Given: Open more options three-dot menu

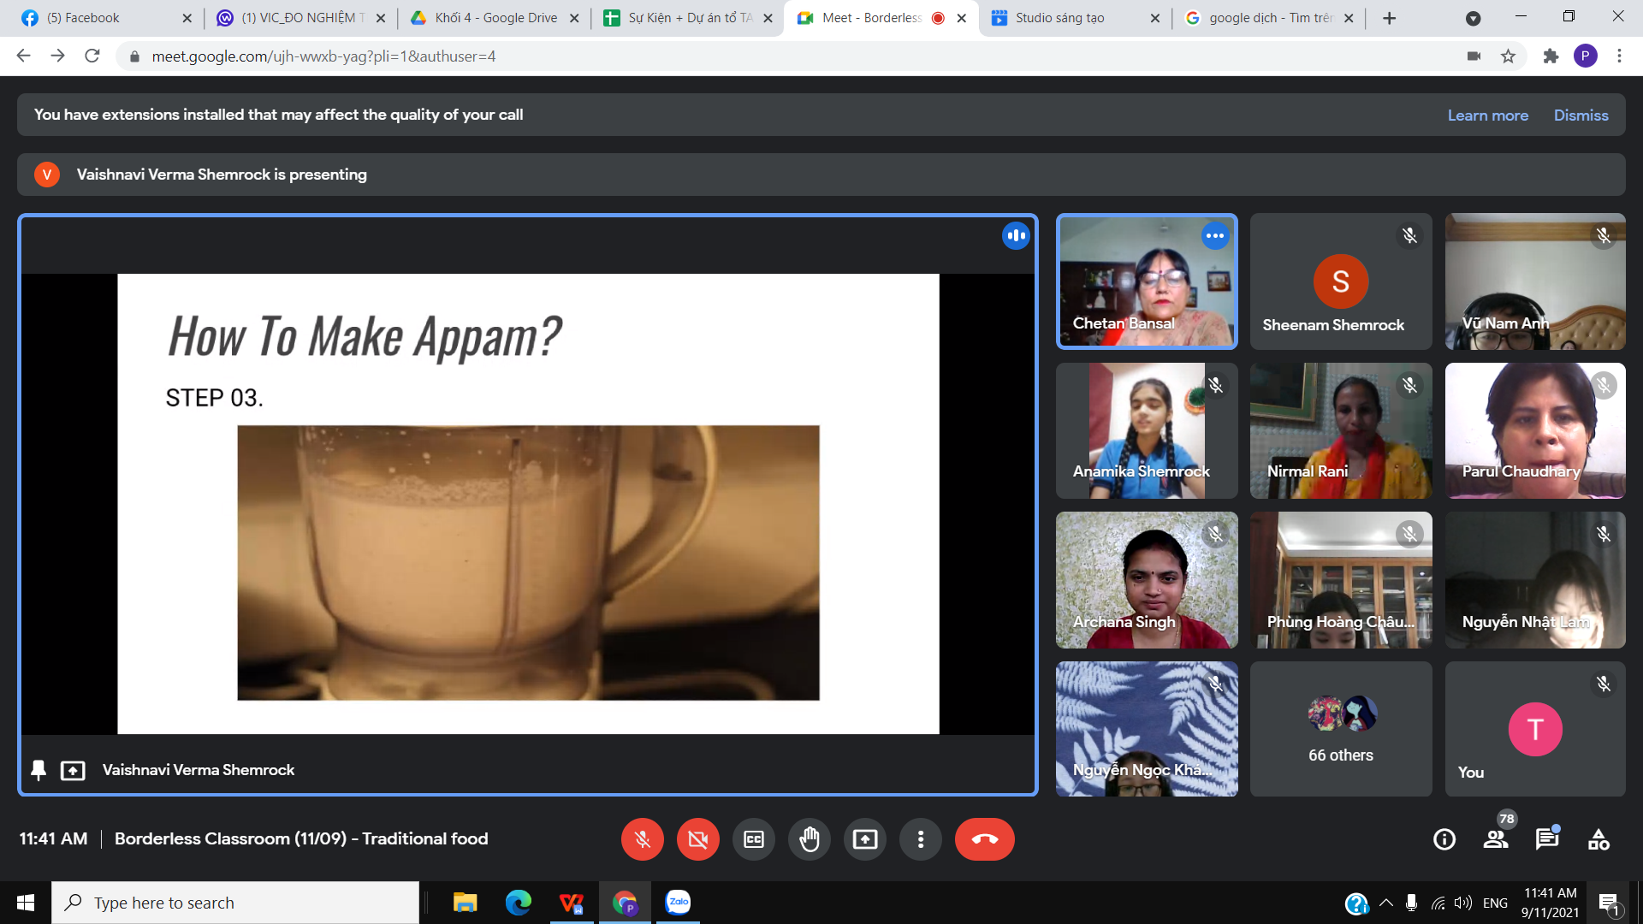Looking at the screenshot, I should (921, 839).
